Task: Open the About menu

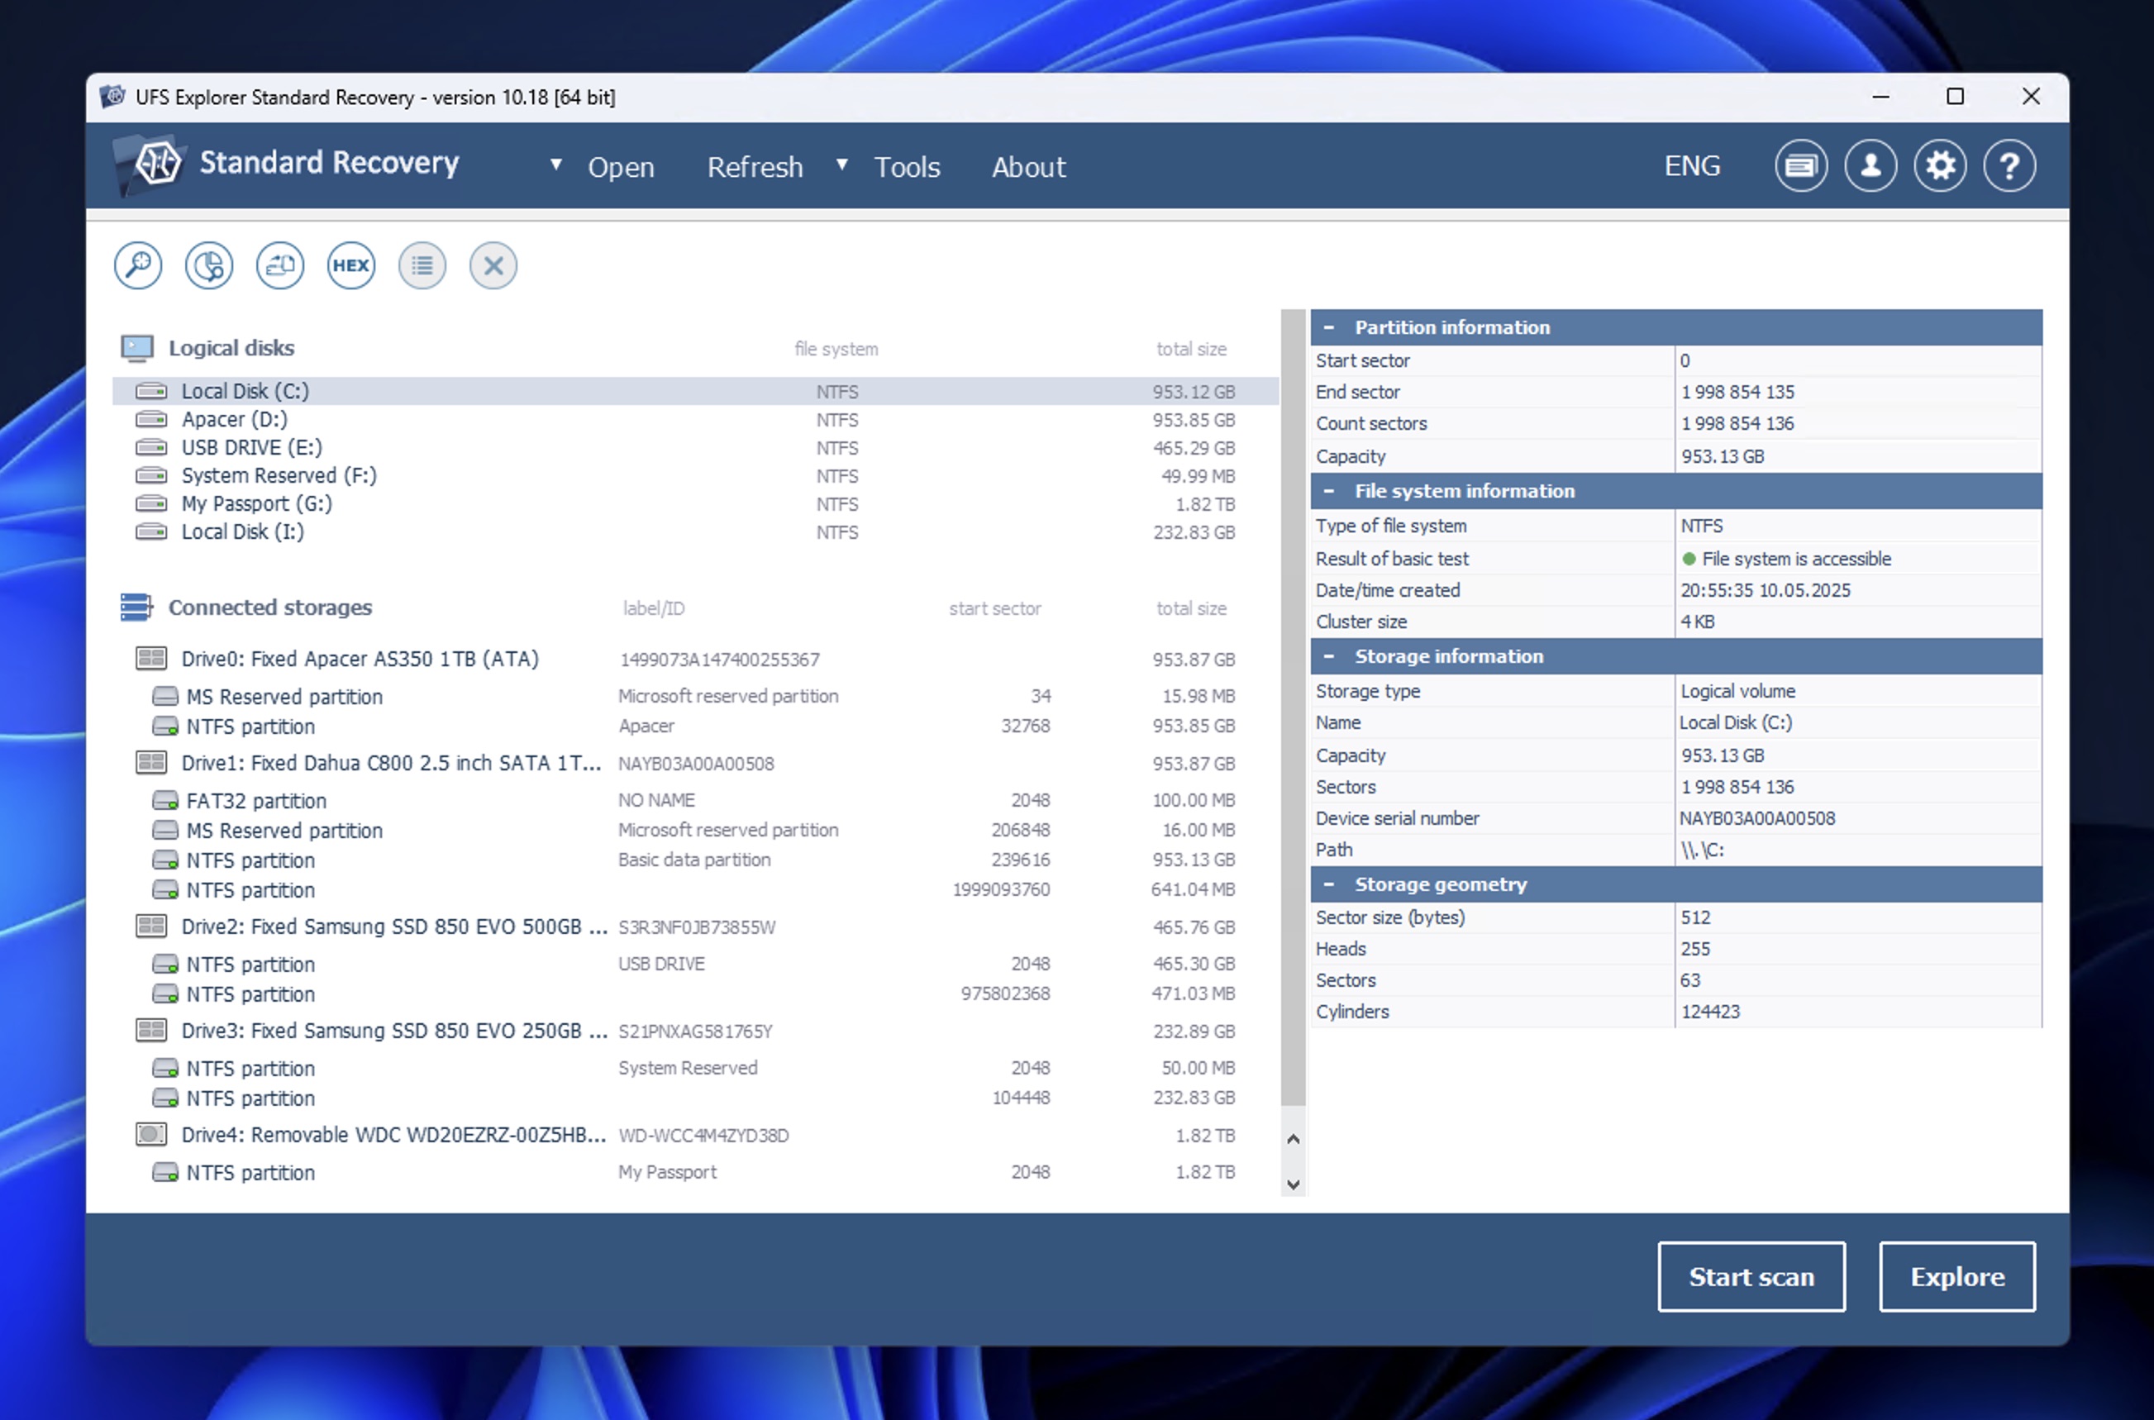Action: [x=1028, y=167]
